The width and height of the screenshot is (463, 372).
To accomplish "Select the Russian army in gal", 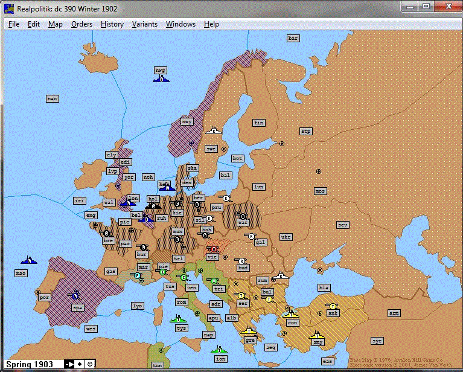I will point(251,236).
